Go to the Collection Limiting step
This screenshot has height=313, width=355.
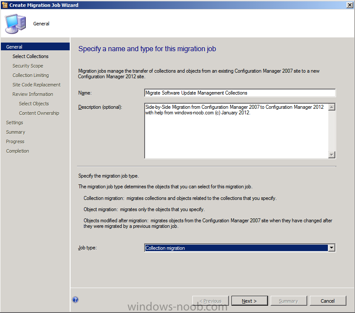click(31, 75)
